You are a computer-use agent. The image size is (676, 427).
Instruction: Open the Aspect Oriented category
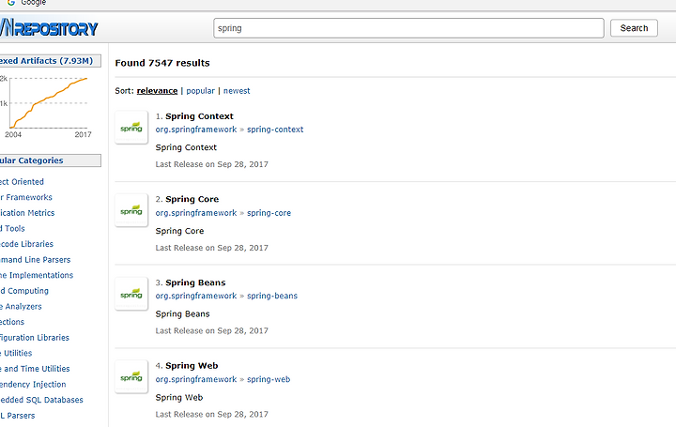22,182
